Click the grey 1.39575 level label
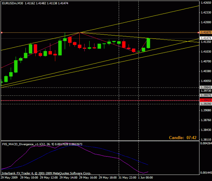 (206, 95)
